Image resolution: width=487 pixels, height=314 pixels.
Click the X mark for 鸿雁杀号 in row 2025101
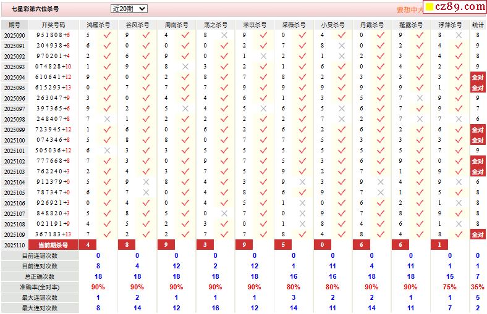[x=107, y=151]
